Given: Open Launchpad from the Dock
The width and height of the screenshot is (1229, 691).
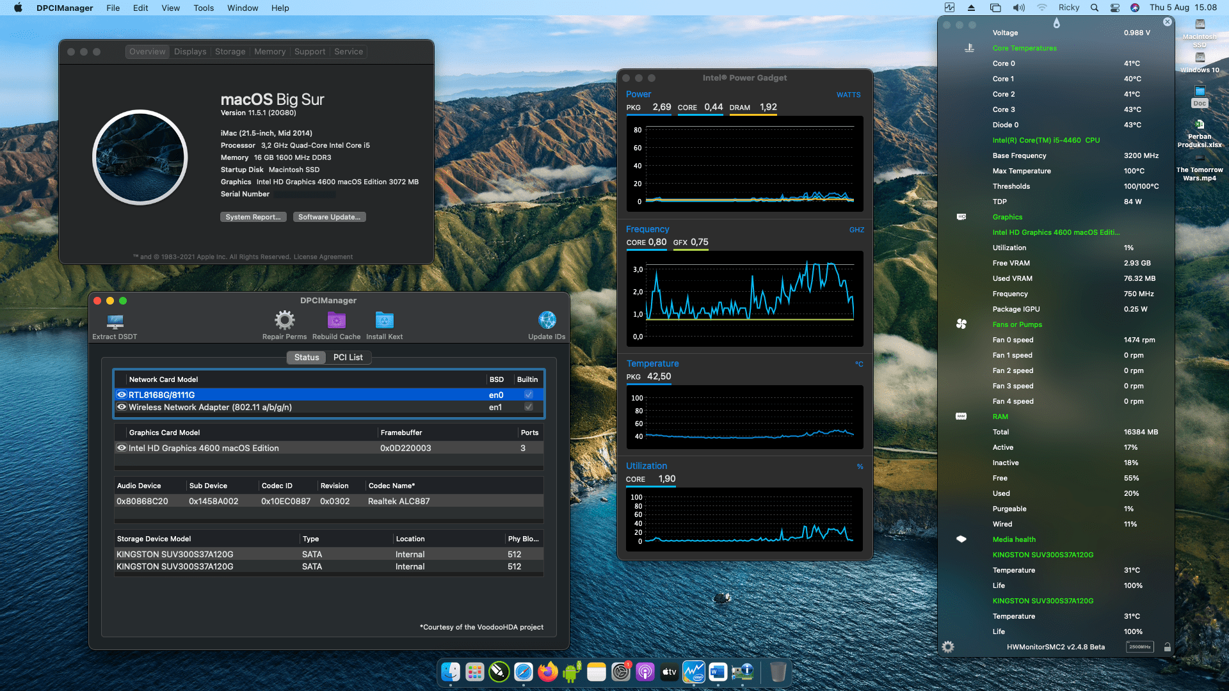Looking at the screenshot, I should pyautogui.click(x=474, y=672).
